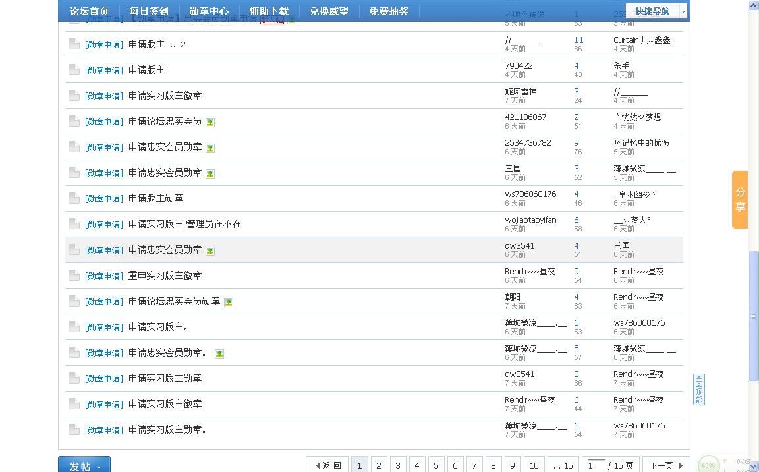Expand the 快捷导航 dropdown
Viewport: 759px width, 472px height.
(x=656, y=11)
